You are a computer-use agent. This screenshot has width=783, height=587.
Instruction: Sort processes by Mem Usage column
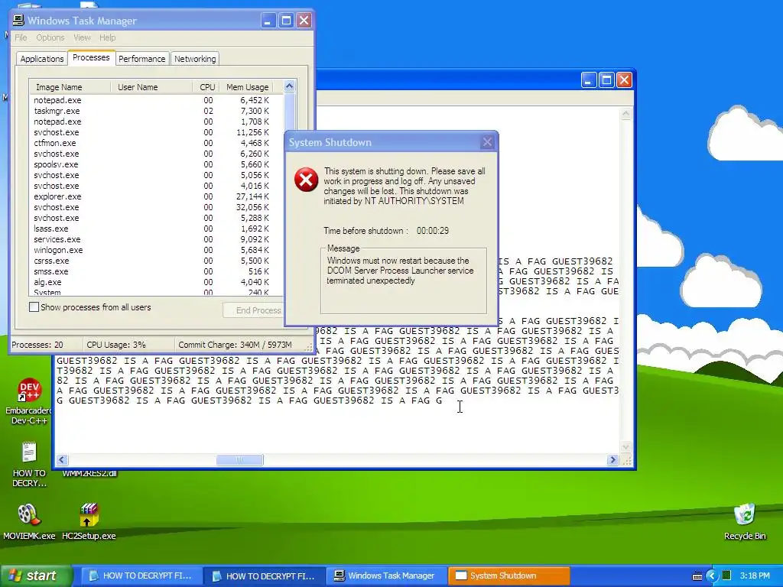(246, 87)
